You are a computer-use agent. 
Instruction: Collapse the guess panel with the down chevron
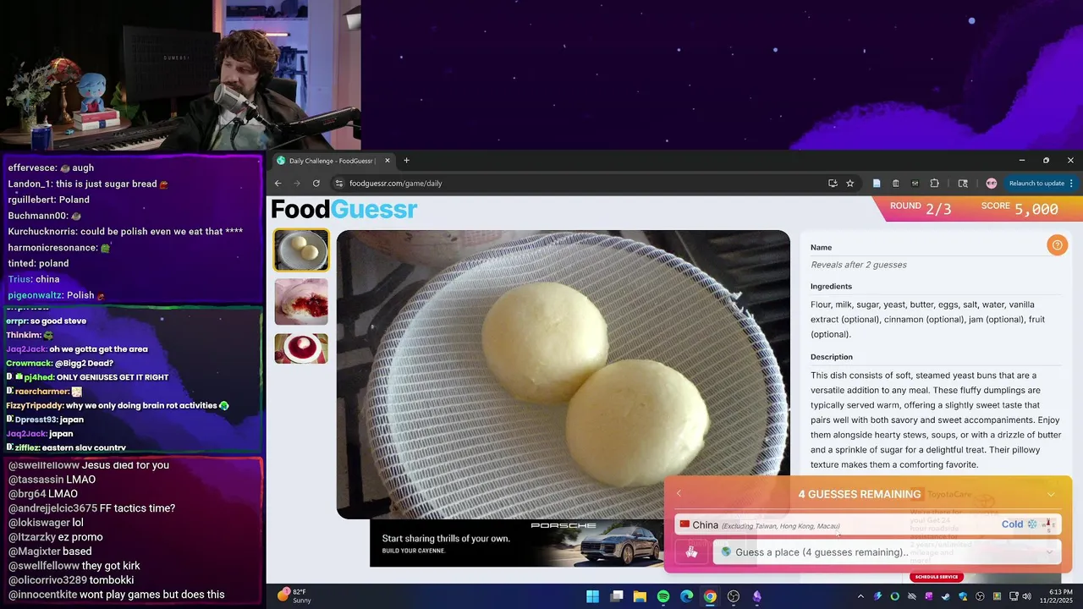pos(1051,494)
